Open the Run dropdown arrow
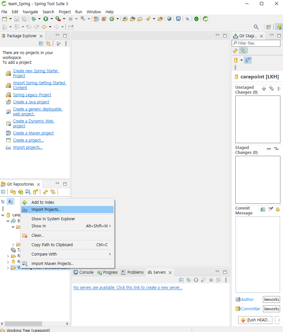283x332 pixels. click(52, 19)
